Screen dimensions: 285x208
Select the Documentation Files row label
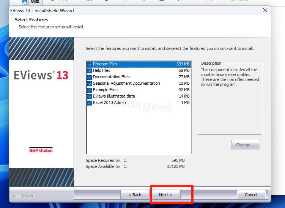(x=111, y=77)
